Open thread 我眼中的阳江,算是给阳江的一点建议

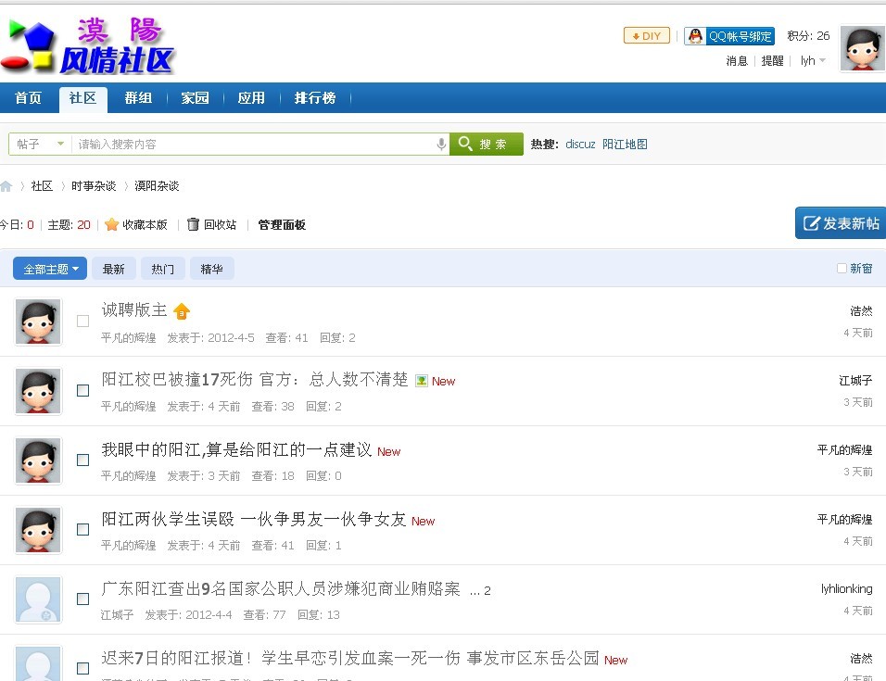click(x=236, y=449)
